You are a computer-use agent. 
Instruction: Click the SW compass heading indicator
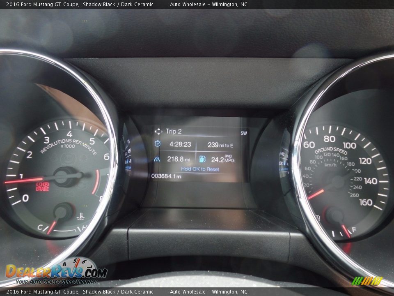(244, 133)
